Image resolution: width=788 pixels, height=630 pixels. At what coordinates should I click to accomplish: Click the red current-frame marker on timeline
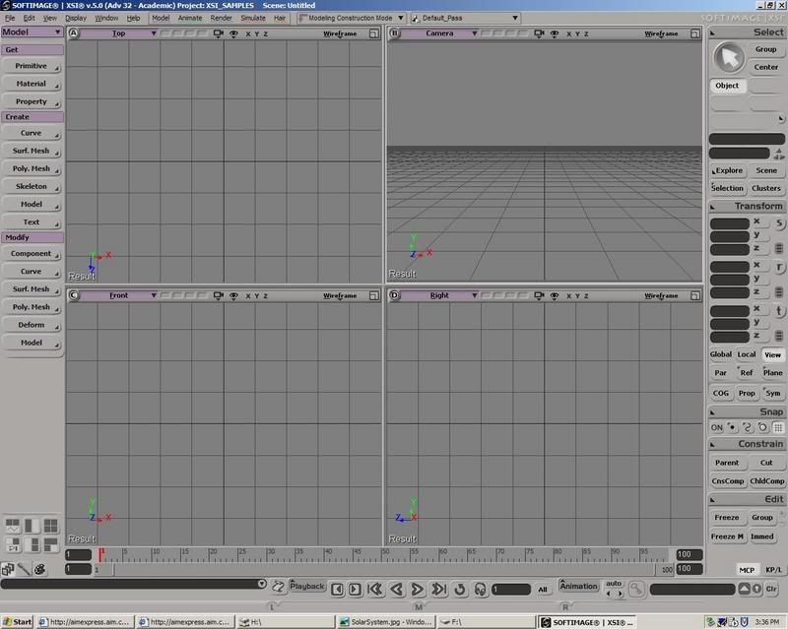tap(100, 554)
